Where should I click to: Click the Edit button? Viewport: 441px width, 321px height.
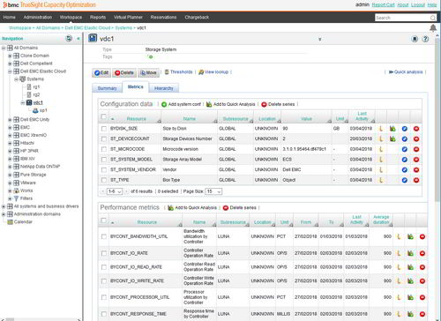[101, 72]
